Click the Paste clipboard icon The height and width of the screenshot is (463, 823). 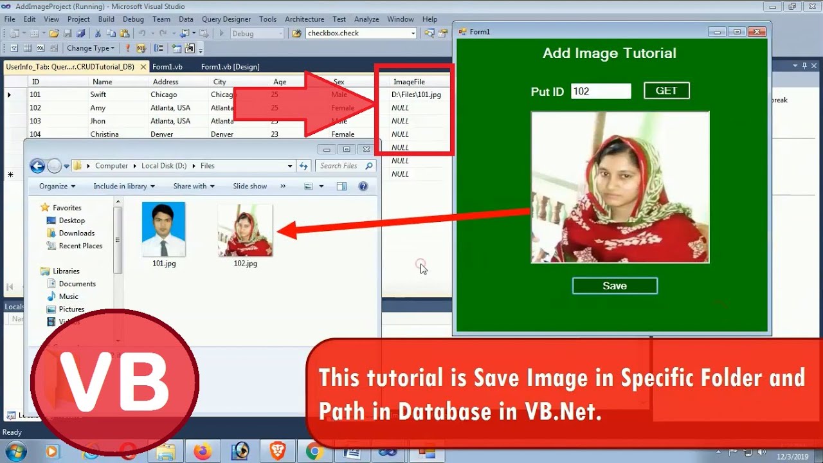(124, 33)
